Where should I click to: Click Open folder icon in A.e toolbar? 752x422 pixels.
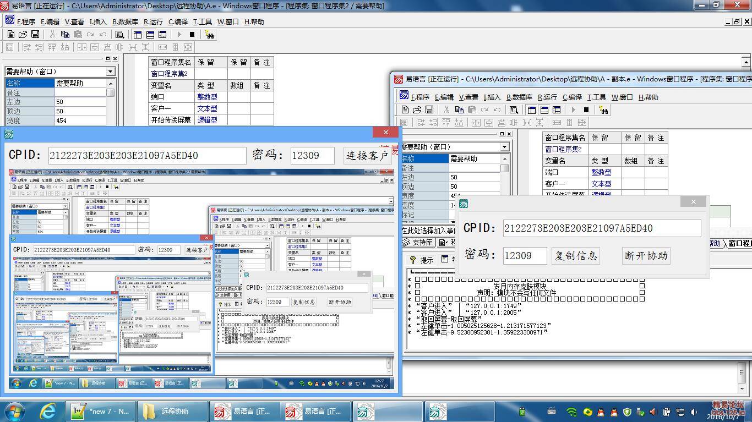(23, 34)
